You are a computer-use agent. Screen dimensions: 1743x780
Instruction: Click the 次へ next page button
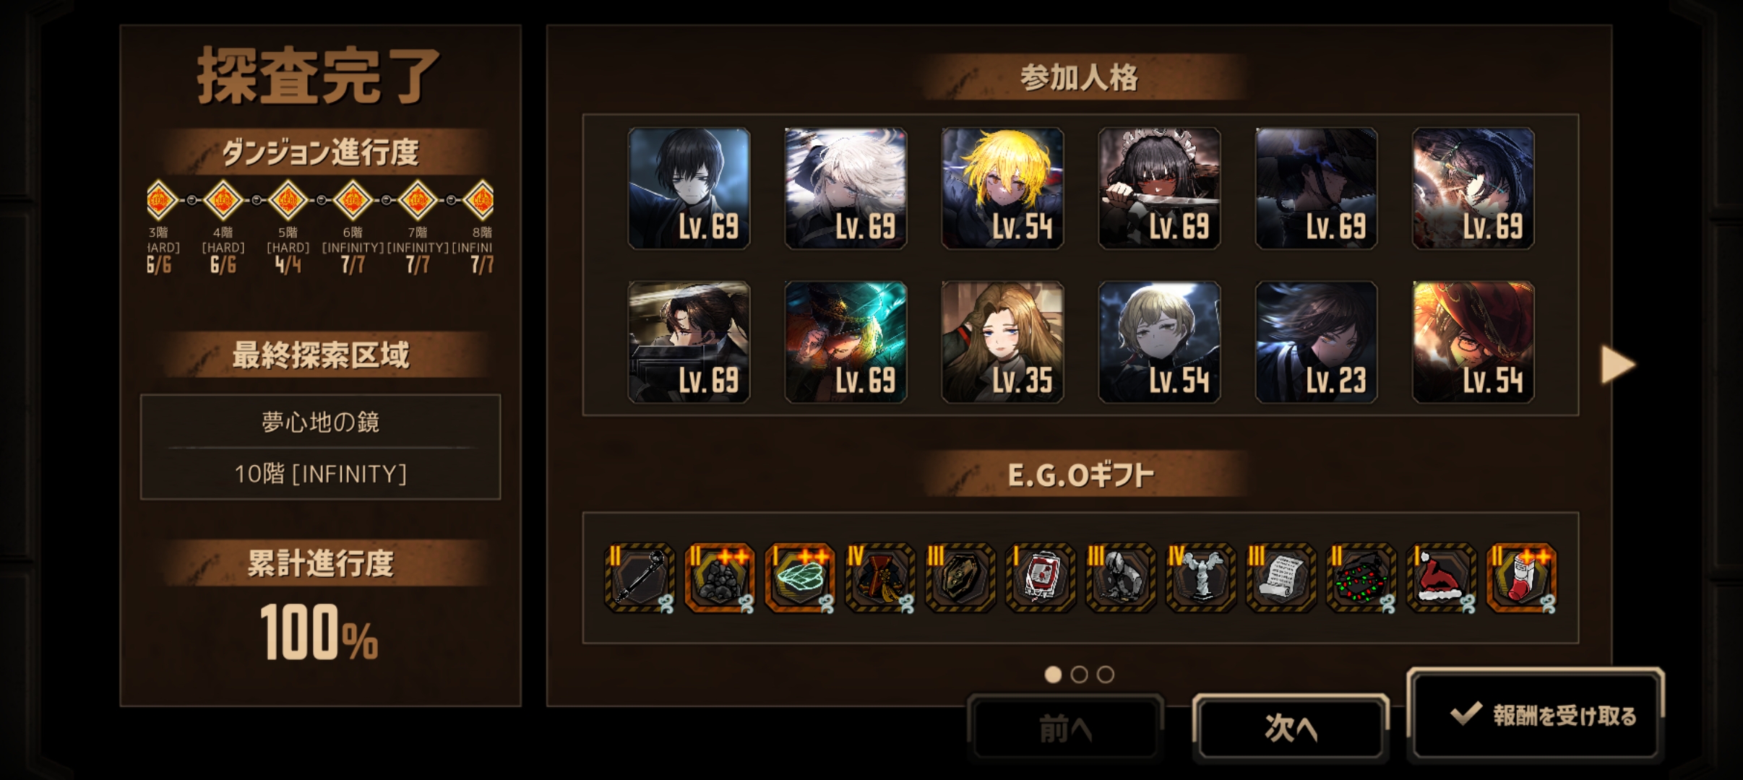click(x=1291, y=728)
